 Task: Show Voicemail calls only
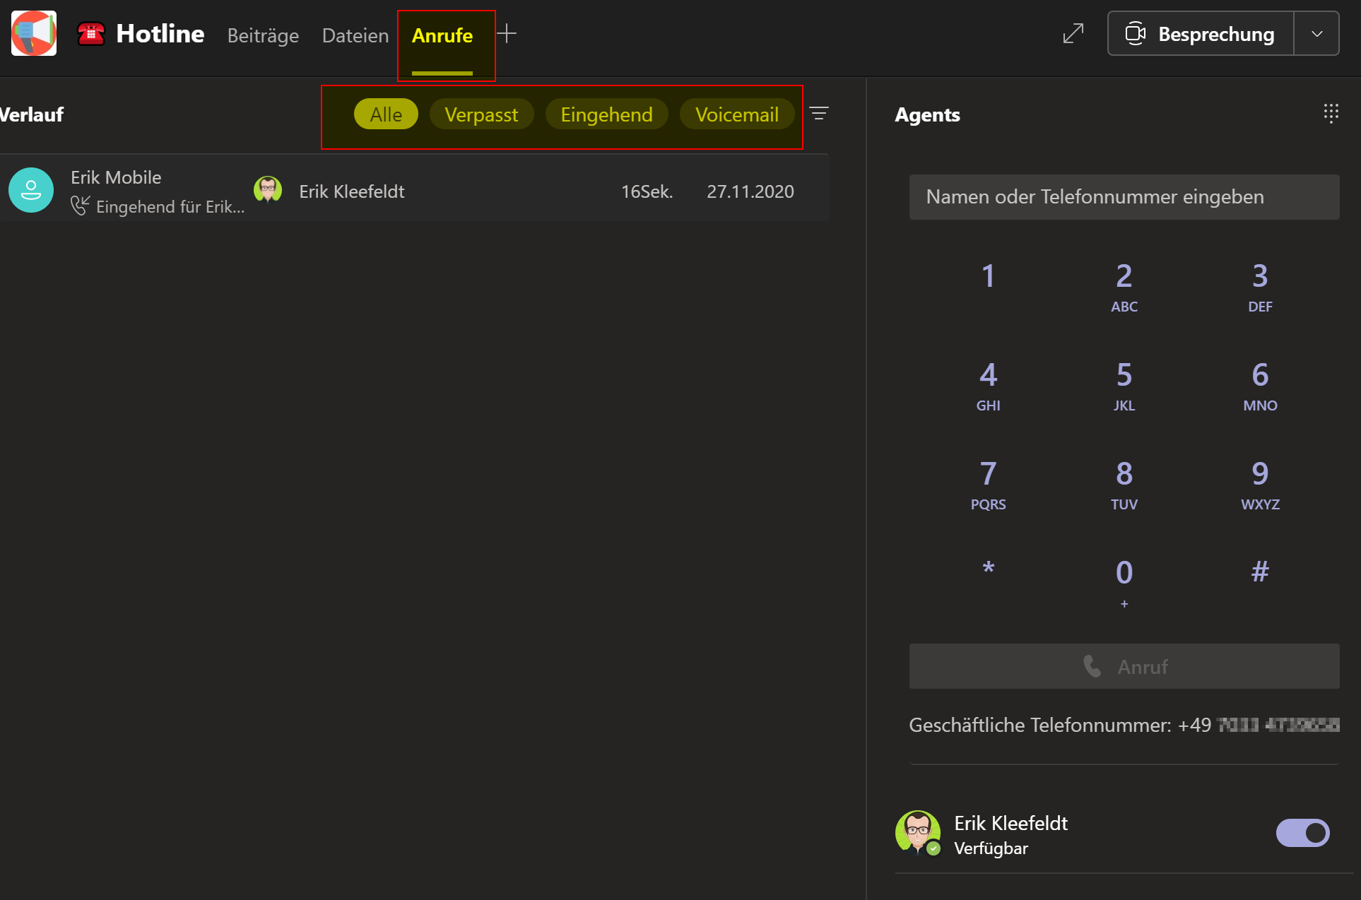pos(736,114)
